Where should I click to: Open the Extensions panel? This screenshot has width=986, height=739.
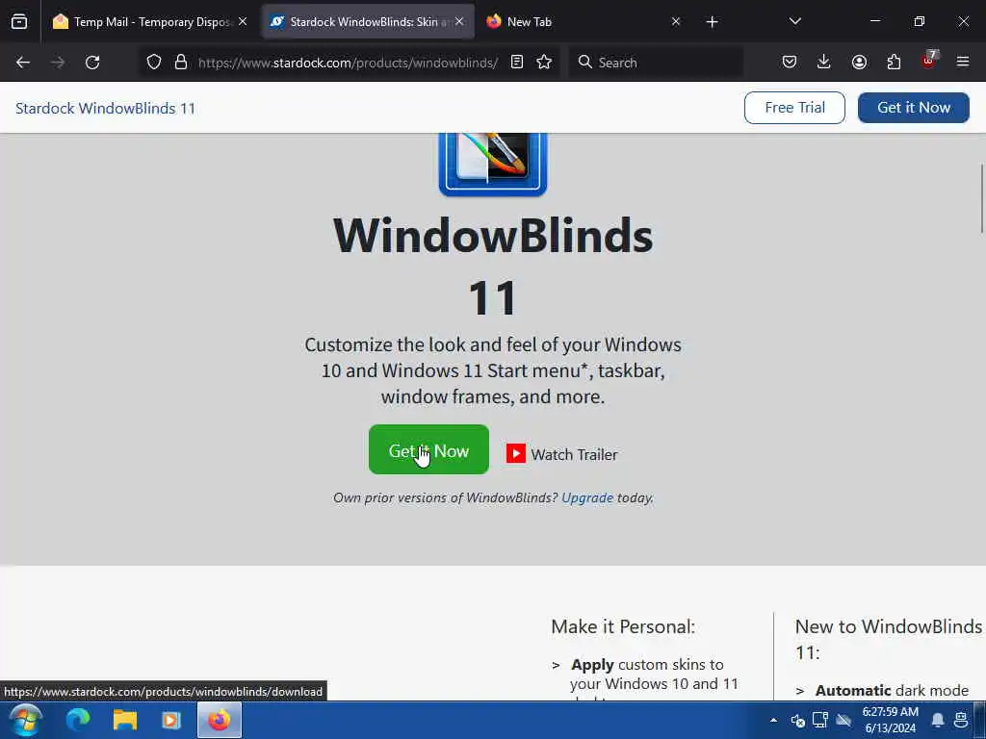(x=894, y=63)
